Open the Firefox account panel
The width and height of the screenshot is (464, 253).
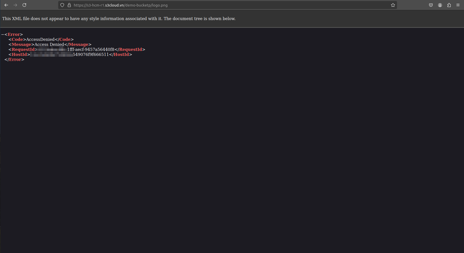point(440,5)
